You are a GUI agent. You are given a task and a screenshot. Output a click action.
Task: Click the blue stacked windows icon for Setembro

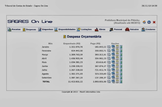click(x=113, y=78)
